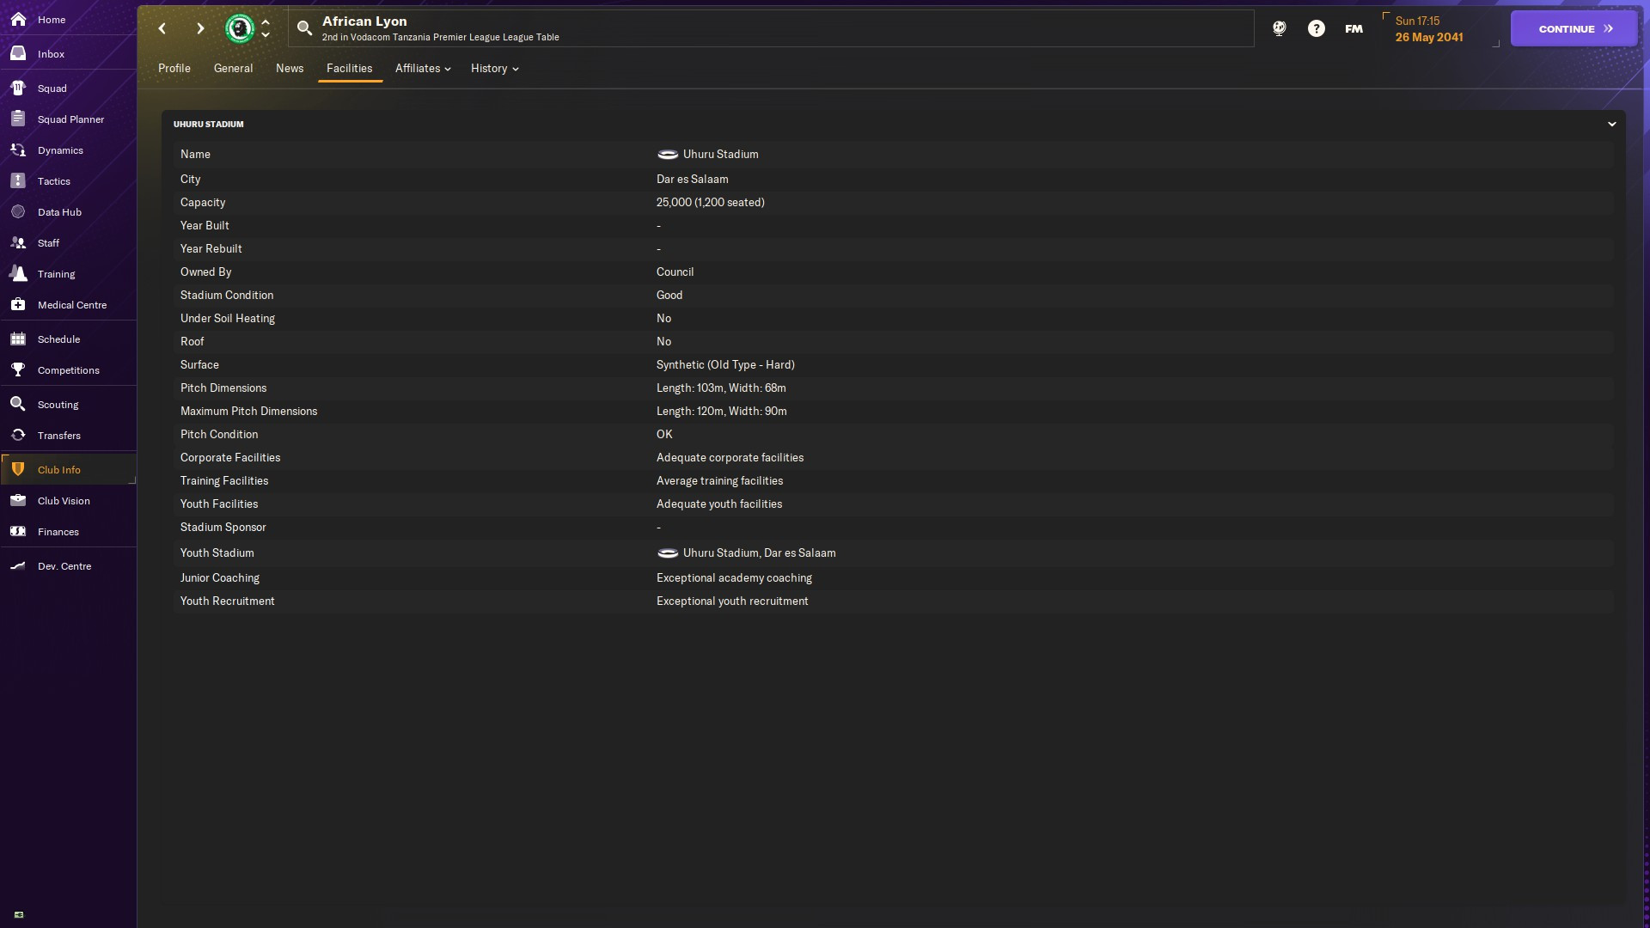Click the Tactics board icon
Image resolution: width=1650 pixels, height=928 pixels.
18,181
